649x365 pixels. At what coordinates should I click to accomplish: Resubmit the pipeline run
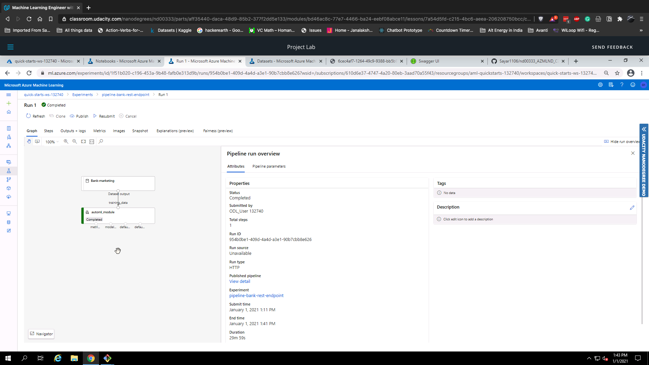click(104, 116)
